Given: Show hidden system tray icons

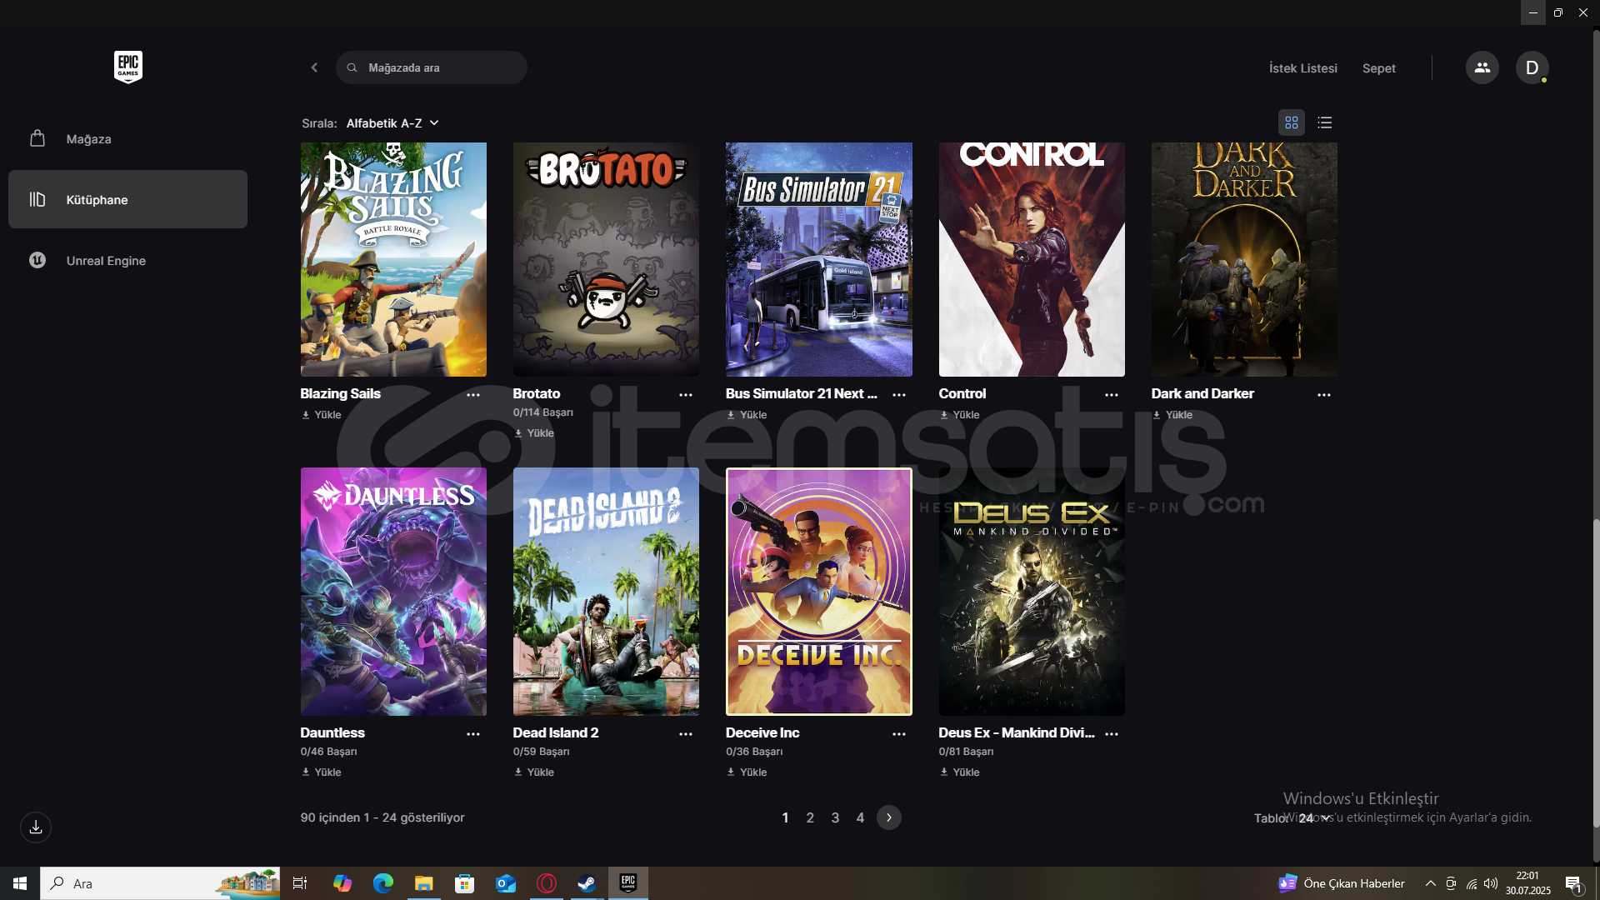Looking at the screenshot, I should coord(1431,883).
